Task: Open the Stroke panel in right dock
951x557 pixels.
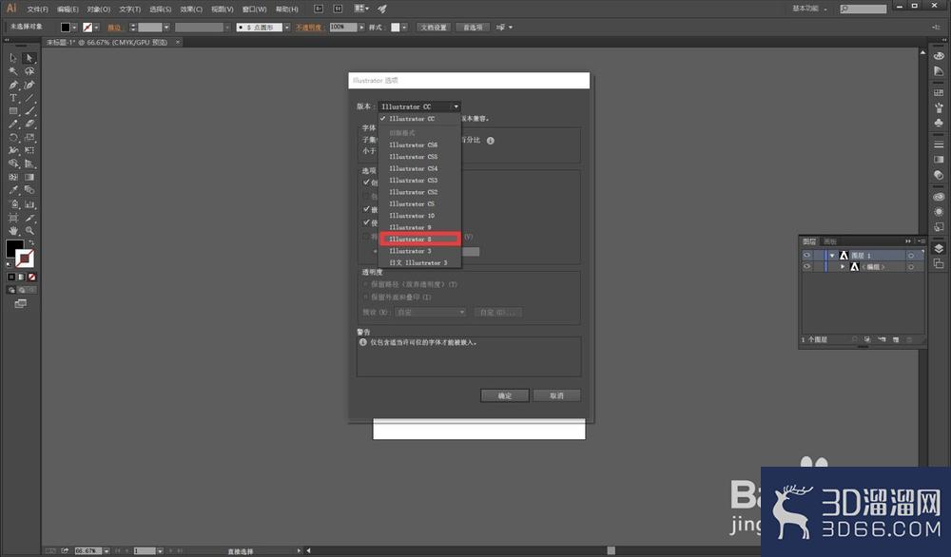Action: coord(939,144)
